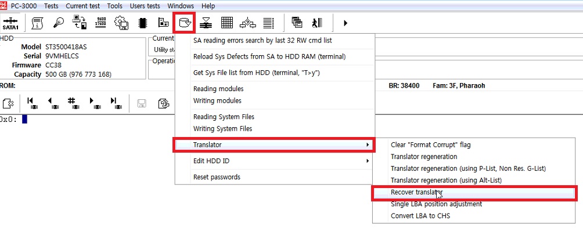583x238 pixels.
Task: Click Recover translator submenu item
Action: pyautogui.click(x=474, y=192)
